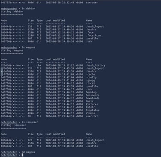Click the '.gnupg' directory name
161x157 pixels.
pyautogui.click(x=91, y=80)
